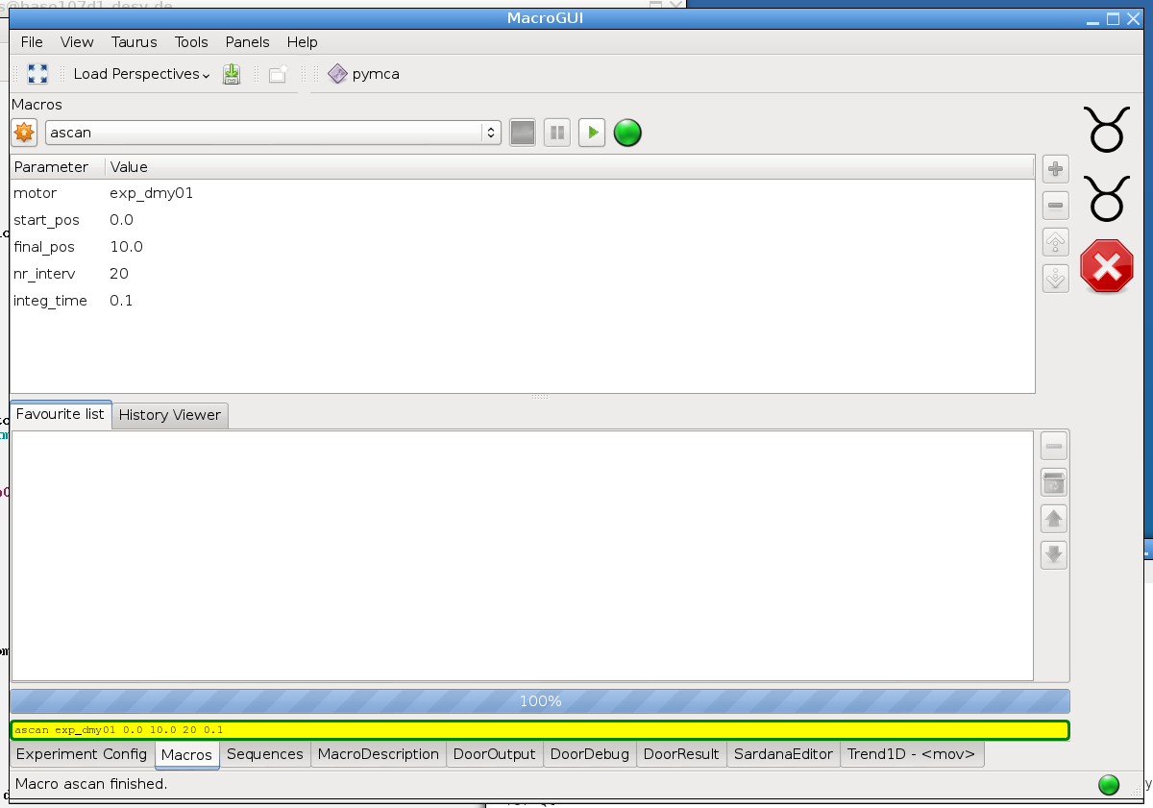The image size is (1153, 808).
Task: Open the Sequences tab
Action: point(265,754)
